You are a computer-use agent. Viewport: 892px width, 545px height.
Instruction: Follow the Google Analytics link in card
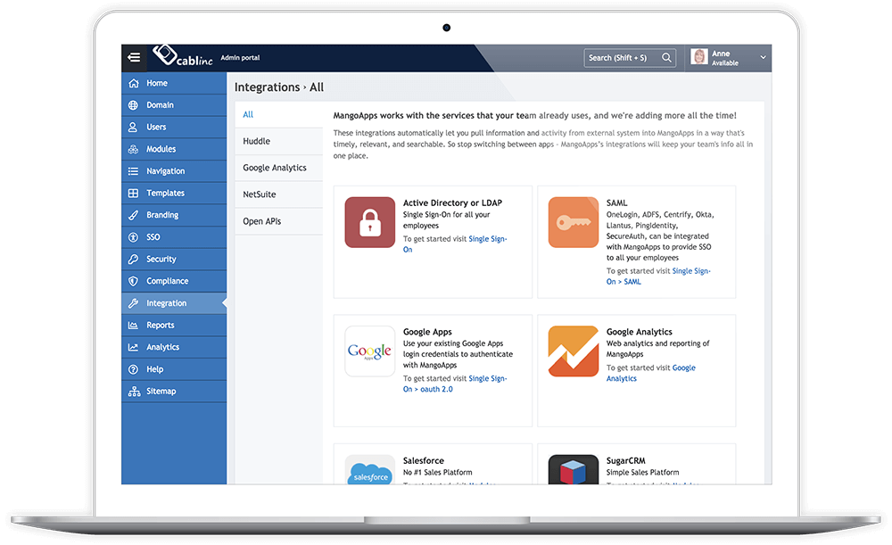point(684,368)
